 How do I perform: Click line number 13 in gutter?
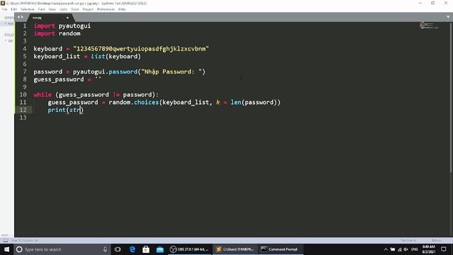tap(23, 118)
